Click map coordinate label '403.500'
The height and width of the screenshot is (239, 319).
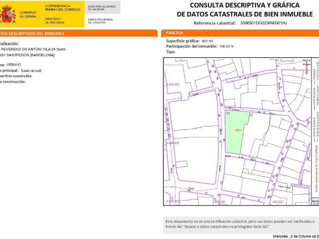(278, 202)
